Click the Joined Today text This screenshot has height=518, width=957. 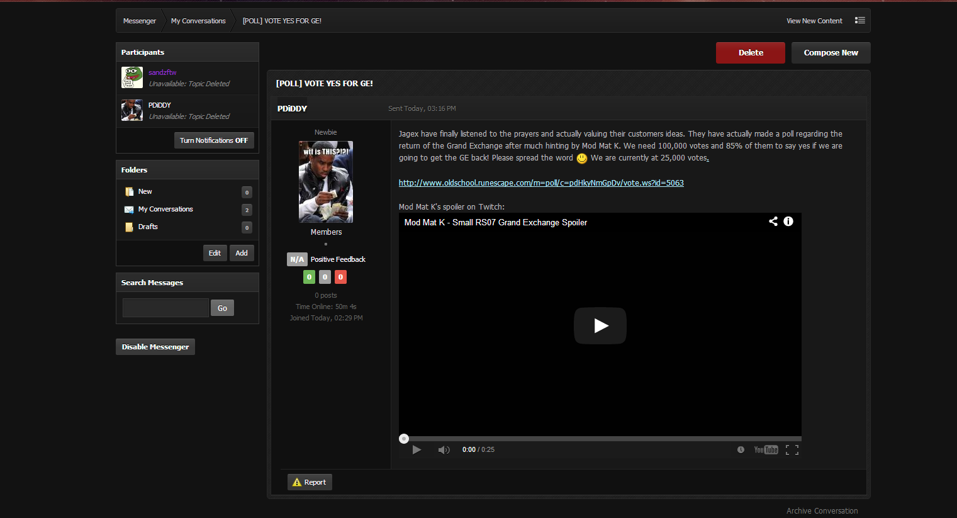click(326, 318)
